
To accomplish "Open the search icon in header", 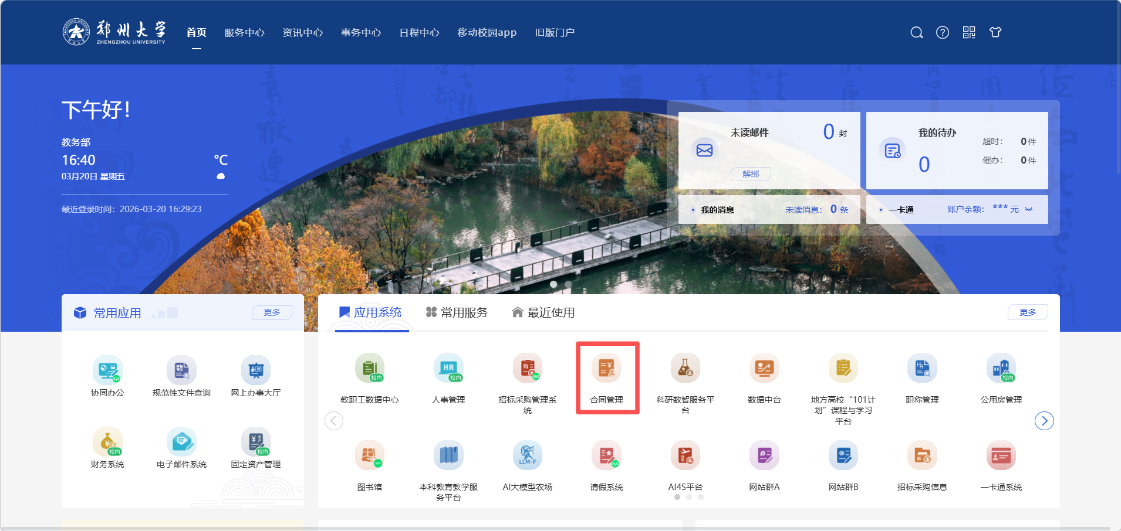I will (916, 33).
